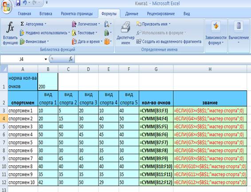Open the AutoSum (Автосумма) function

click(x=33, y=24)
